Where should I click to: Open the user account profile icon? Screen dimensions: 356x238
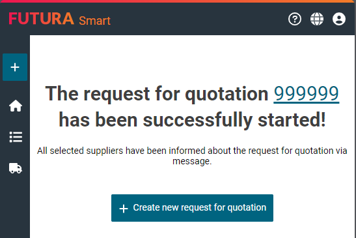click(x=339, y=19)
